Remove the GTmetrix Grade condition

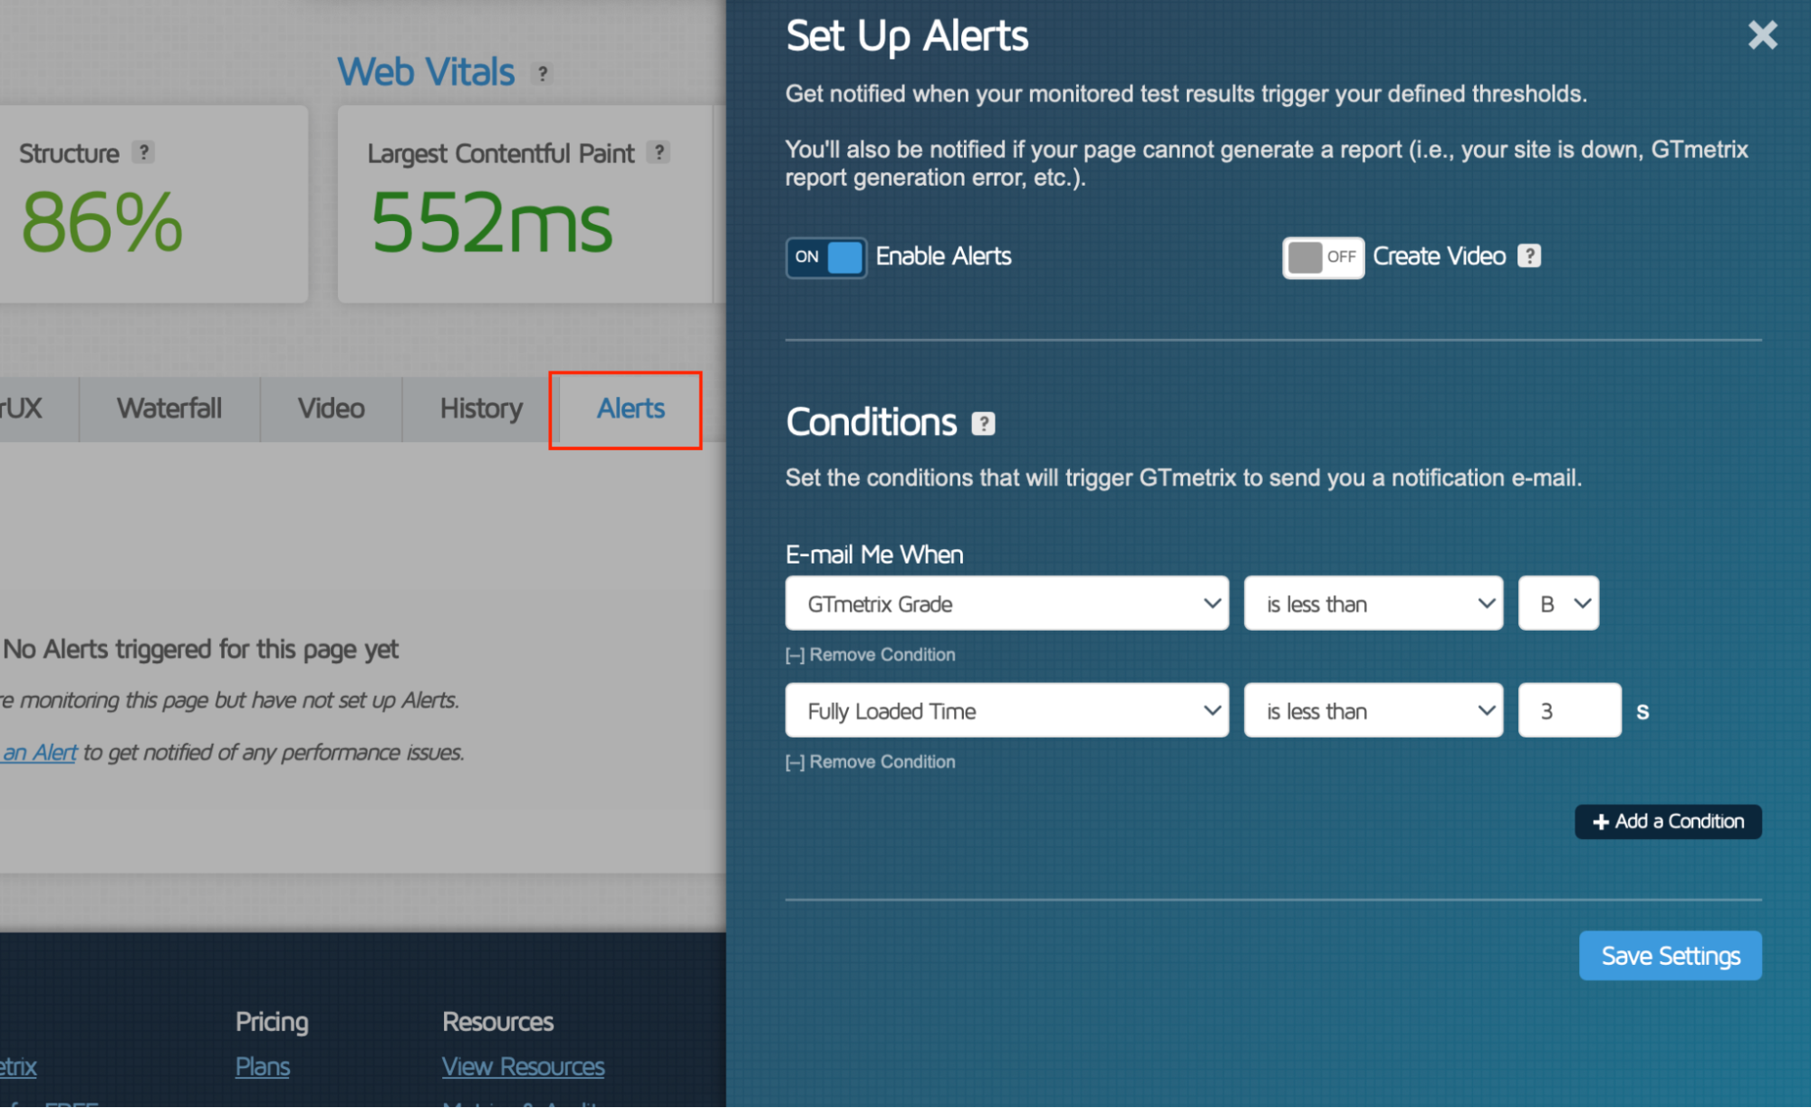[871, 655]
